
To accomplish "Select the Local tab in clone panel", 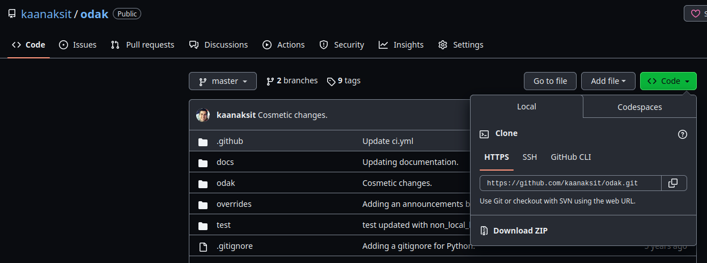I will (527, 107).
